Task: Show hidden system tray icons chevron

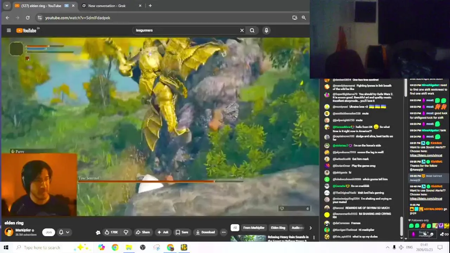Action: click(387, 247)
